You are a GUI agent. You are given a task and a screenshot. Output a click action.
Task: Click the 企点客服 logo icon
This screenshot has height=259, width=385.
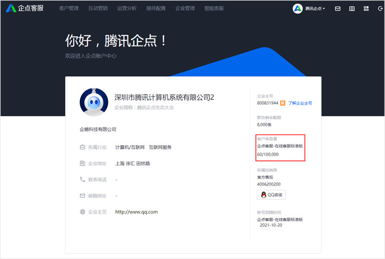point(11,8)
